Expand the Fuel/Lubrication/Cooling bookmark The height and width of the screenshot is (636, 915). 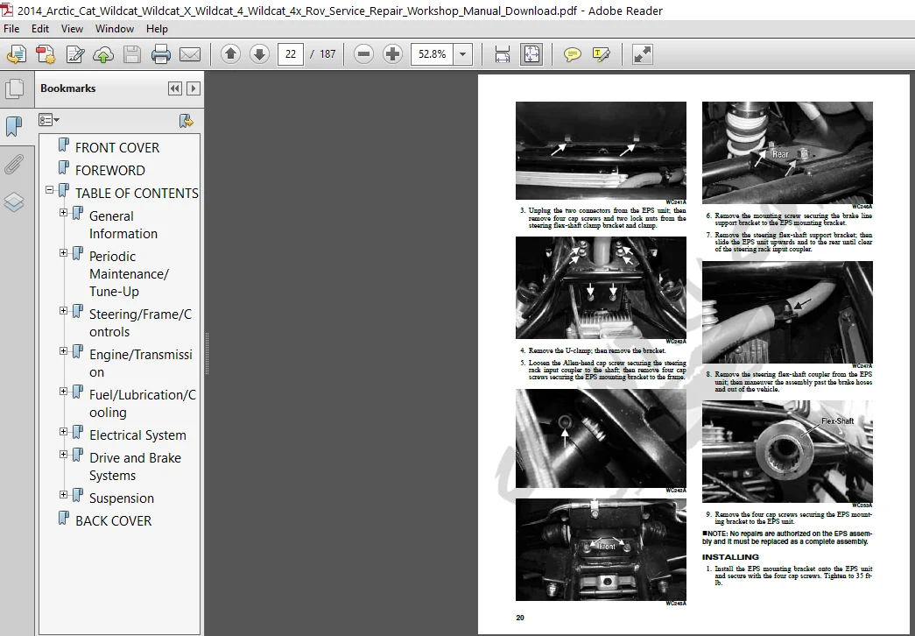click(64, 392)
